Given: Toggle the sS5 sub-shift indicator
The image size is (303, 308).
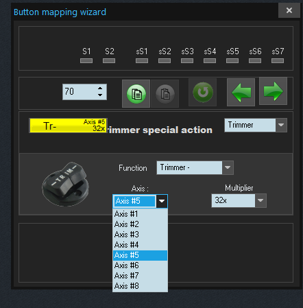Looking at the screenshot, I should (232, 60).
